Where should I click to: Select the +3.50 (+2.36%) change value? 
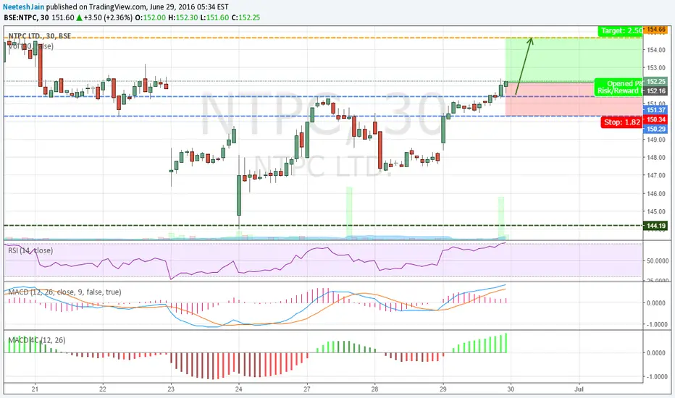point(108,17)
